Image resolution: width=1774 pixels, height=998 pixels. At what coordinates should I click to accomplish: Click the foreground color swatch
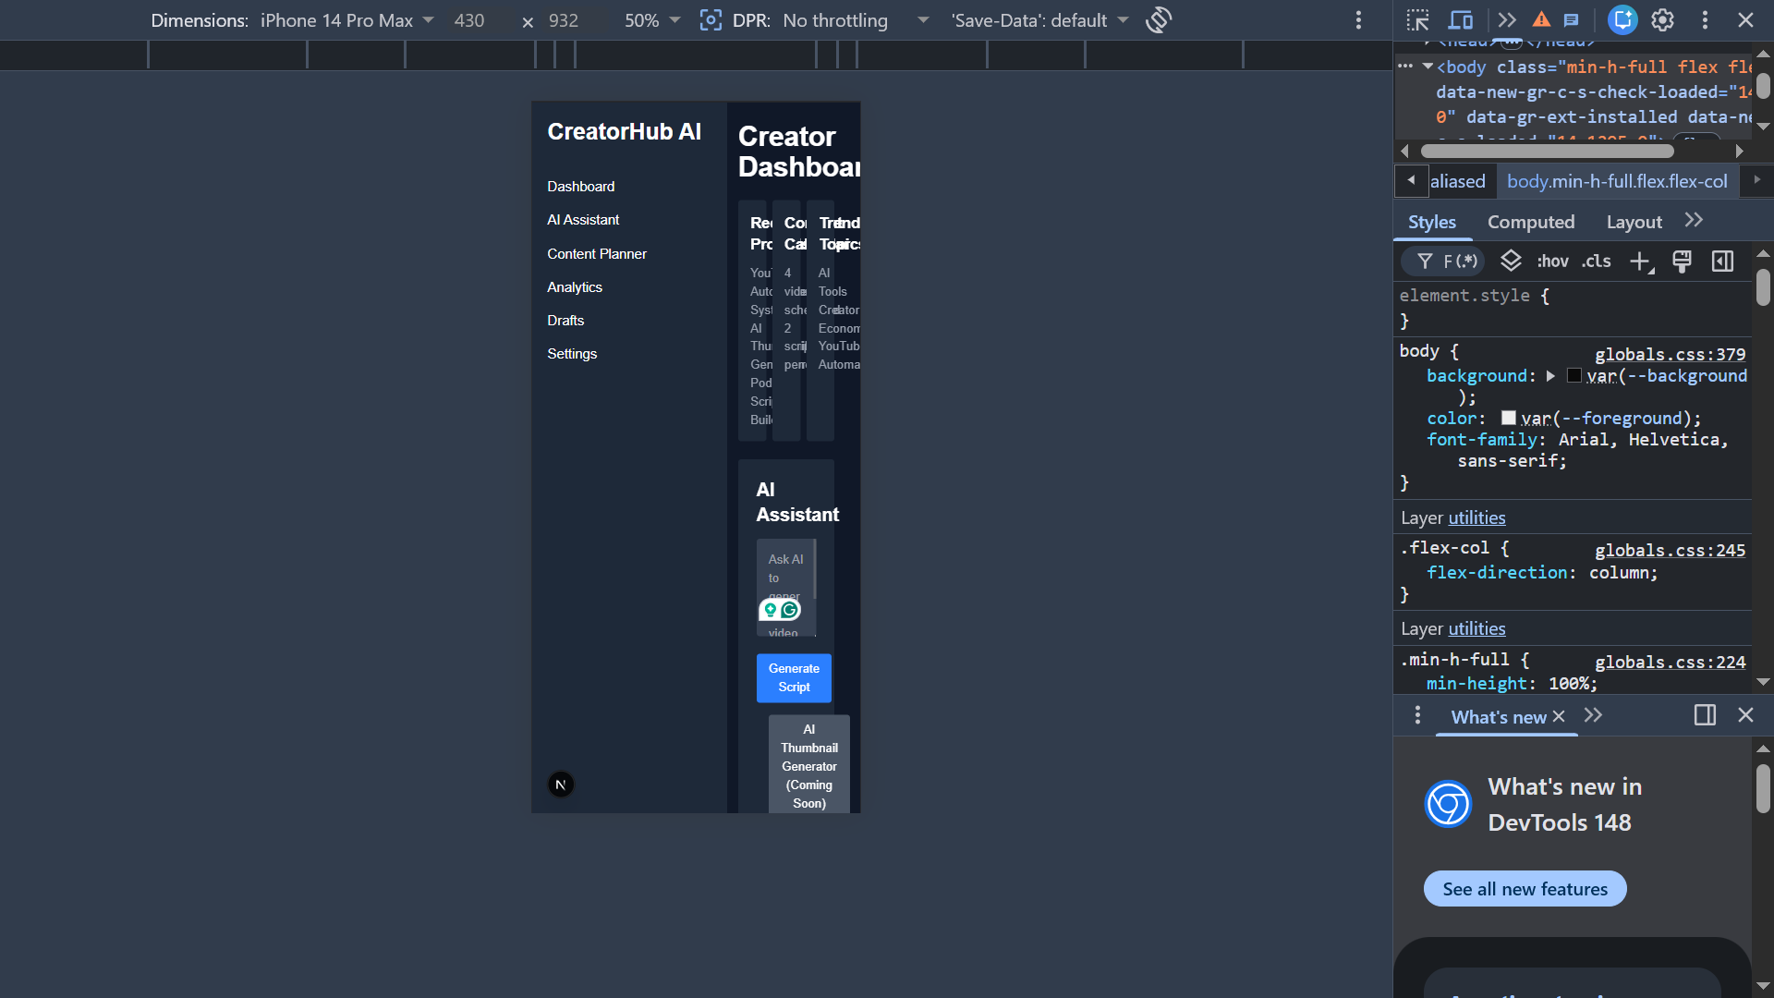[x=1508, y=418]
